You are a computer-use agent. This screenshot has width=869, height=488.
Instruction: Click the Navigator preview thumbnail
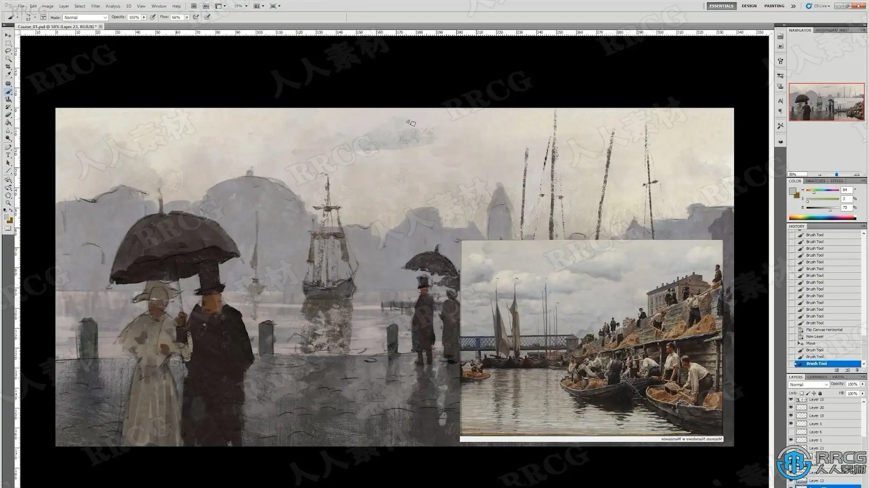[x=826, y=102]
